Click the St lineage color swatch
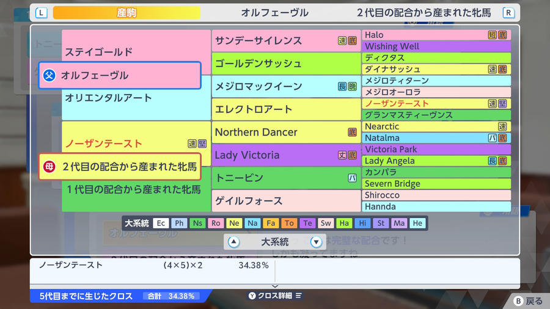Image resolution: width=550 pixels, height=309 pixels. pyautogui.click(x=381, y=223)
